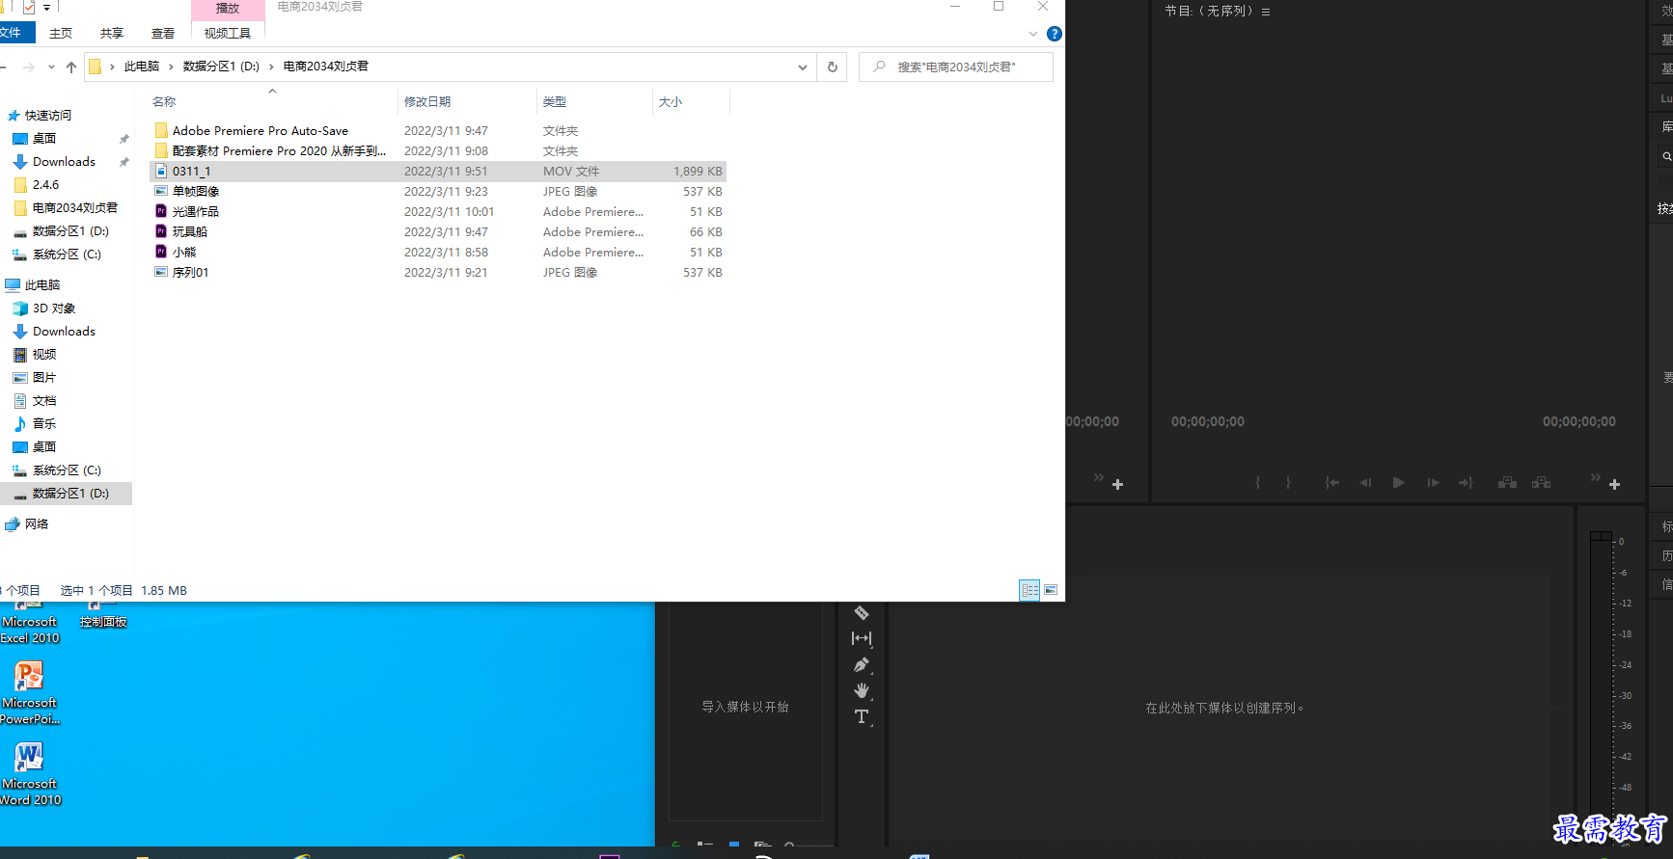Select the 单帧图像 JPEG file
The width and height of the screenshot is (1673, 859).
[x=438, y=192]
